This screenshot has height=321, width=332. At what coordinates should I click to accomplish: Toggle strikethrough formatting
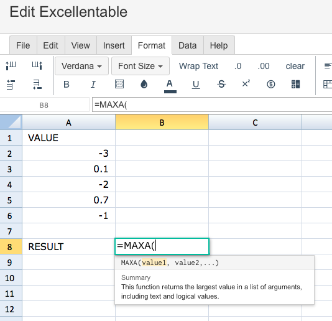coord(221,84)
